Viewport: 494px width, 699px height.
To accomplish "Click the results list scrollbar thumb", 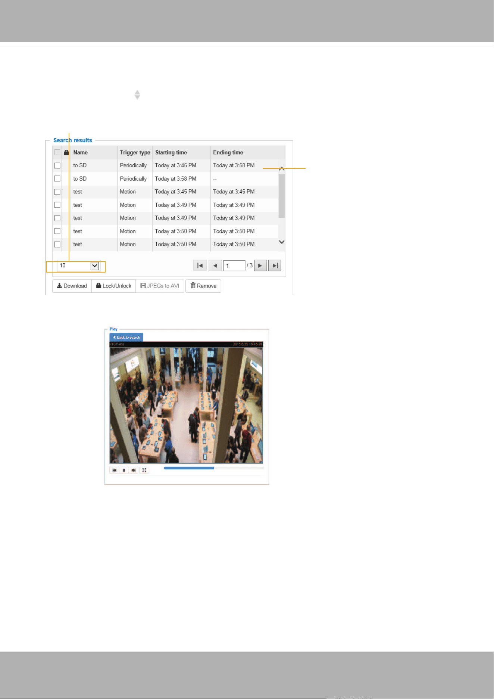I will (282, 196).
